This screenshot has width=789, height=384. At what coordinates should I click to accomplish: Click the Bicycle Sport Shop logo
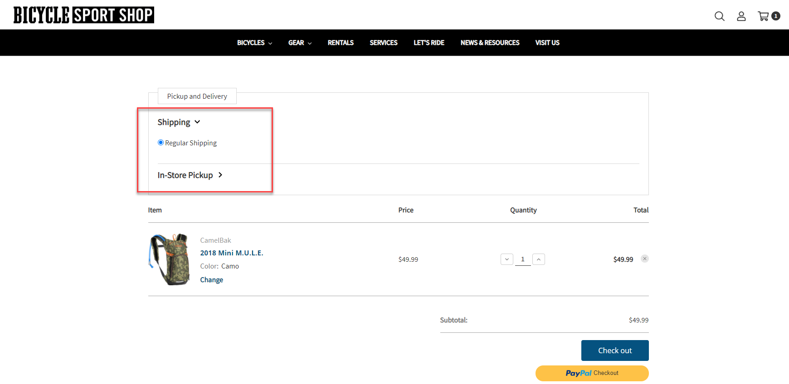click(84, 15)
